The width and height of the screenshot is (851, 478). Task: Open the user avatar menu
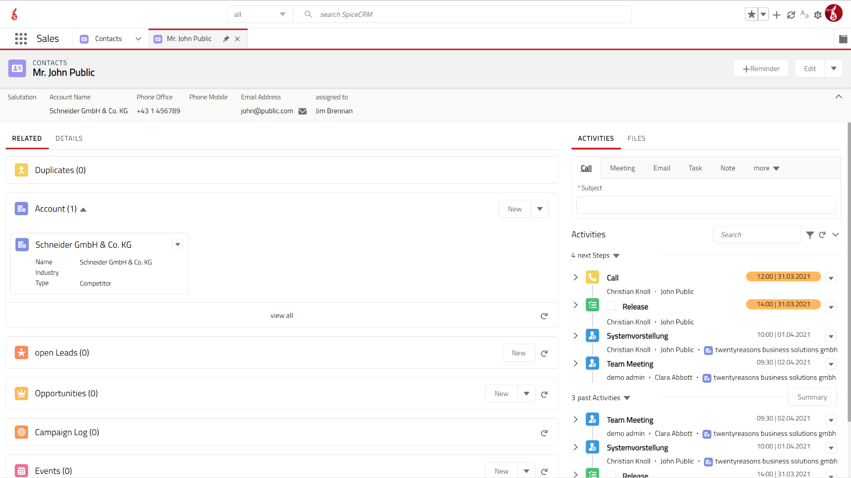(834, 13)
